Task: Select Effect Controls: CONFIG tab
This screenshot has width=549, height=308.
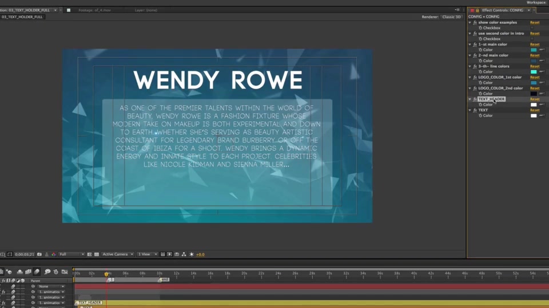Action: tap(503, 10)
